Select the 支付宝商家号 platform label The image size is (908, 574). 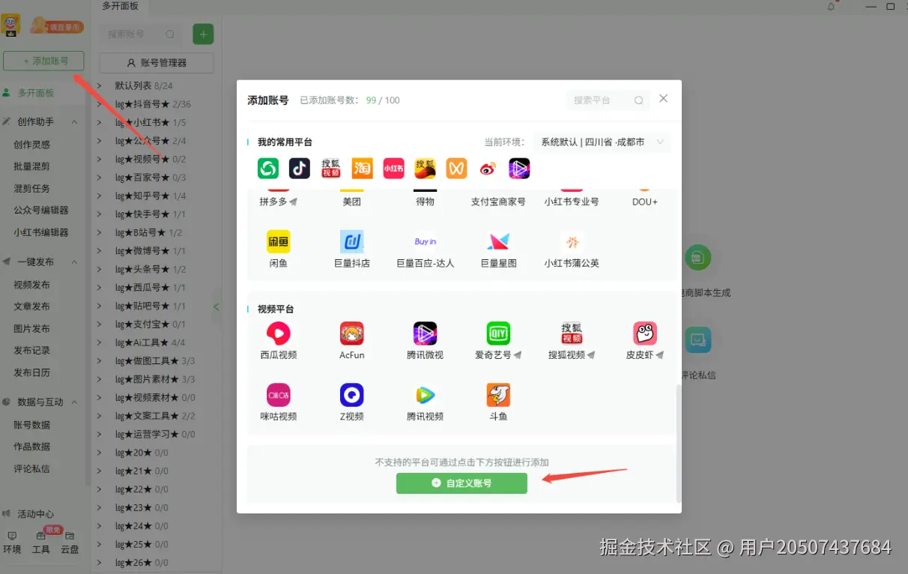498,202
